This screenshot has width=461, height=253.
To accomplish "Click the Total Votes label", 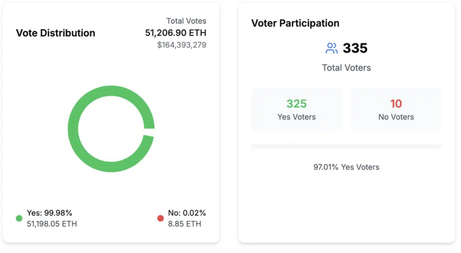I will (186, 21).
